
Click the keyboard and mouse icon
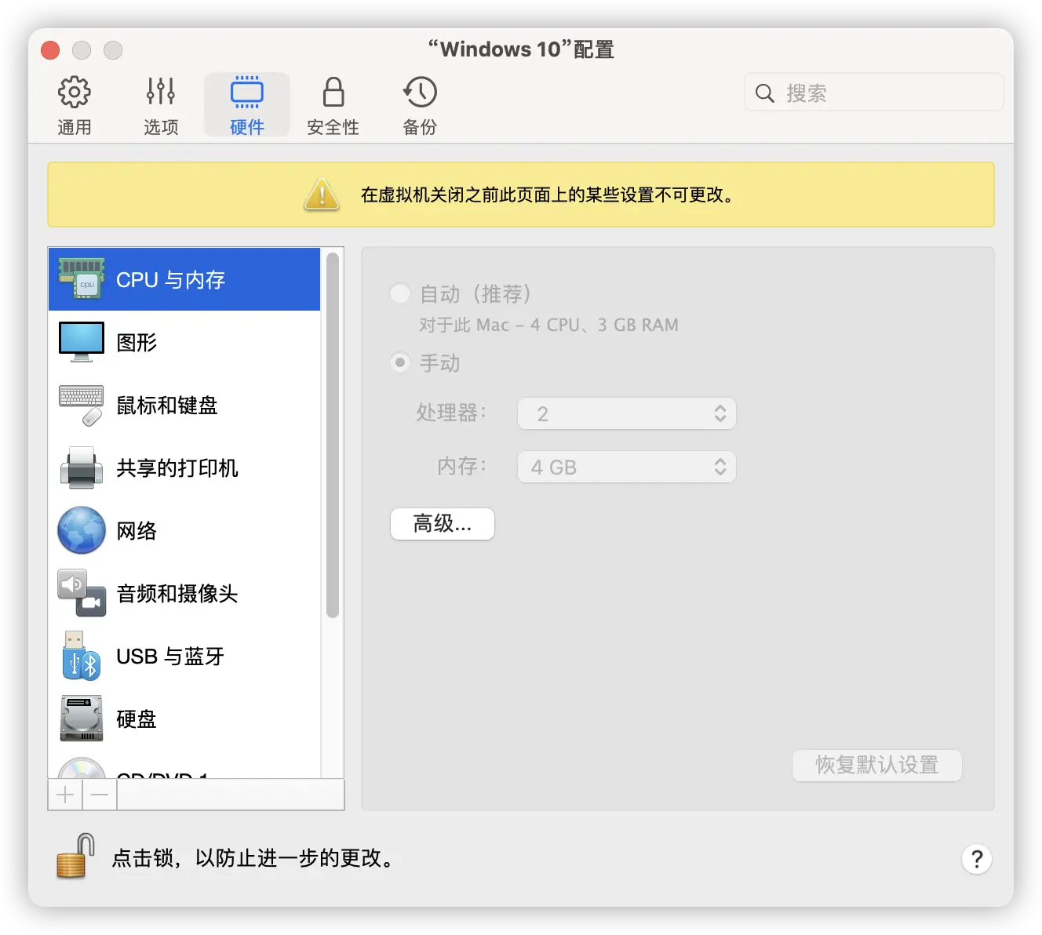click(82, 406)
